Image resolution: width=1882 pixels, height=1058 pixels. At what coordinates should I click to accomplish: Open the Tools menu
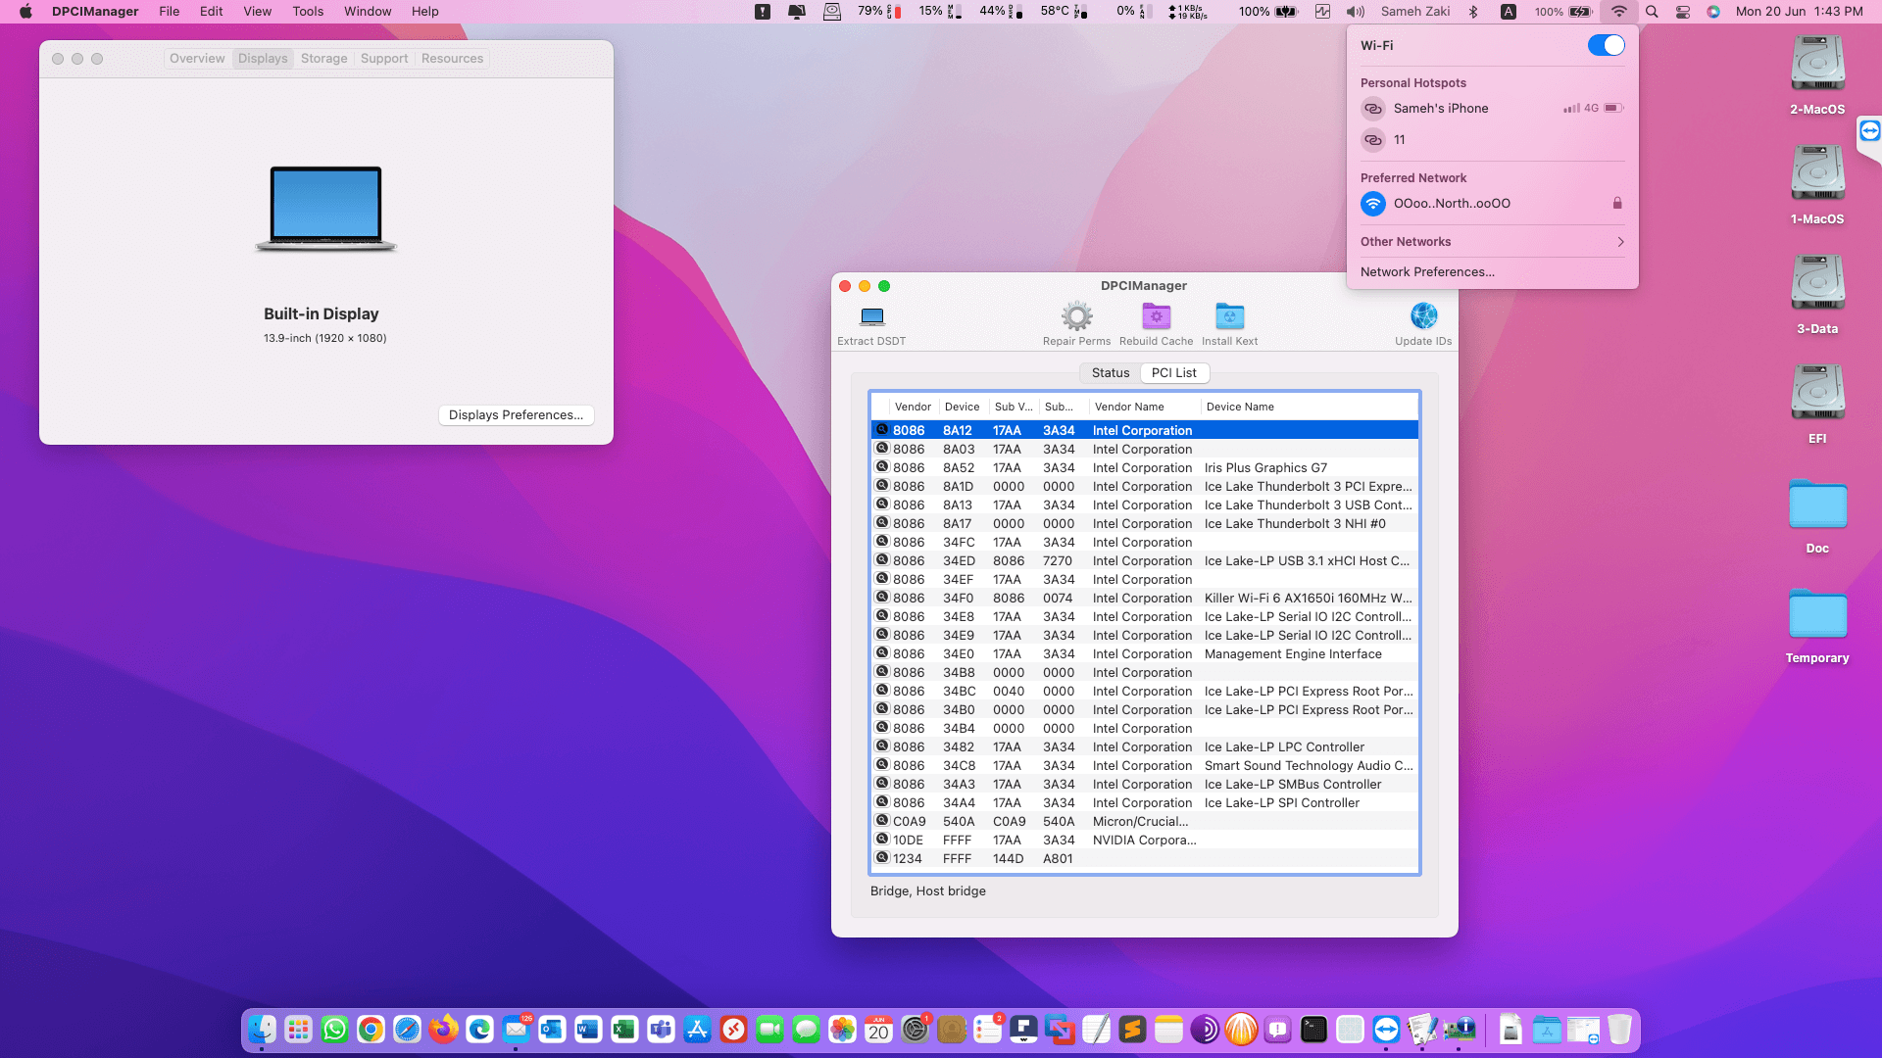coord(308,12)
